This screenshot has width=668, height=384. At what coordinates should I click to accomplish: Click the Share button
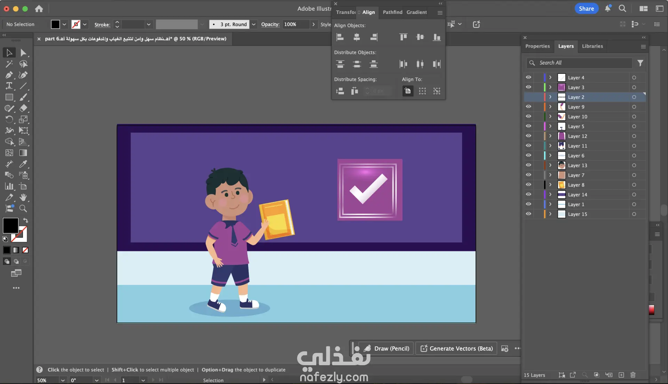[586, 9]
